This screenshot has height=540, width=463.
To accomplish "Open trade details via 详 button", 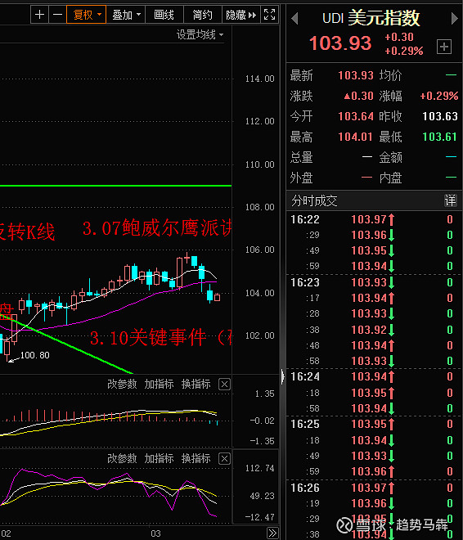I will pos(450,200).
